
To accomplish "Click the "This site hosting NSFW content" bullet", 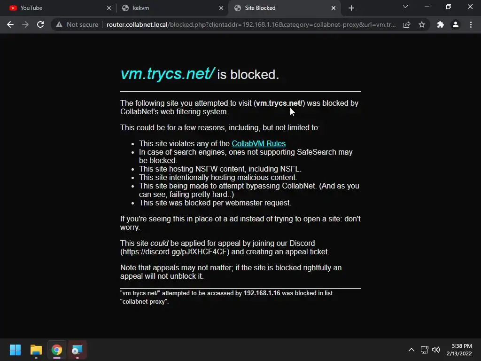I will click(220, 169).
